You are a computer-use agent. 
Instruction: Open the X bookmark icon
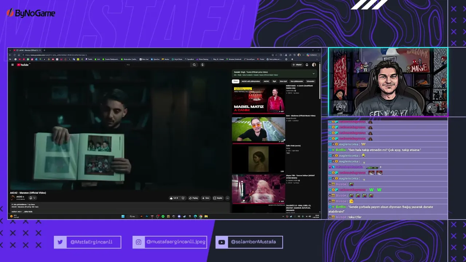pyautogui.click(x=70, y=59)
